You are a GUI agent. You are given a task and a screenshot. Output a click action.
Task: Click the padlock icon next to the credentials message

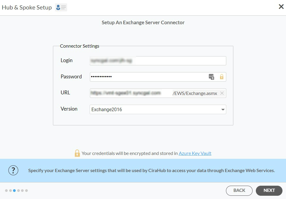(77, 153)
